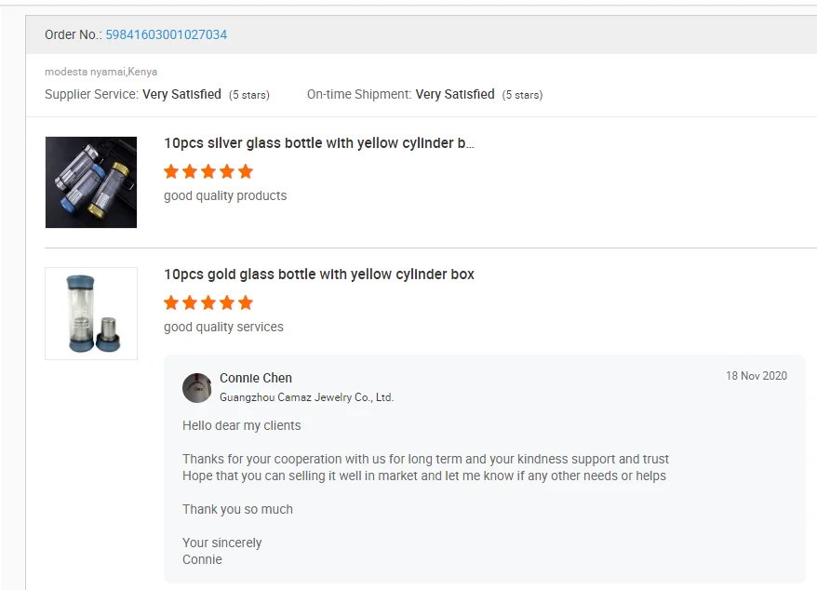Click Supplier Service "Very Satisfied" rating
The image size is (817, 590).
tap(181, 94)
